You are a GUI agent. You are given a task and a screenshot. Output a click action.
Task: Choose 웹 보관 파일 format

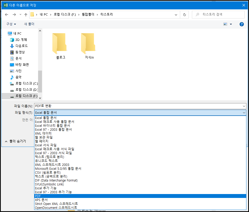pyautogui.click(x=140, y=138)
